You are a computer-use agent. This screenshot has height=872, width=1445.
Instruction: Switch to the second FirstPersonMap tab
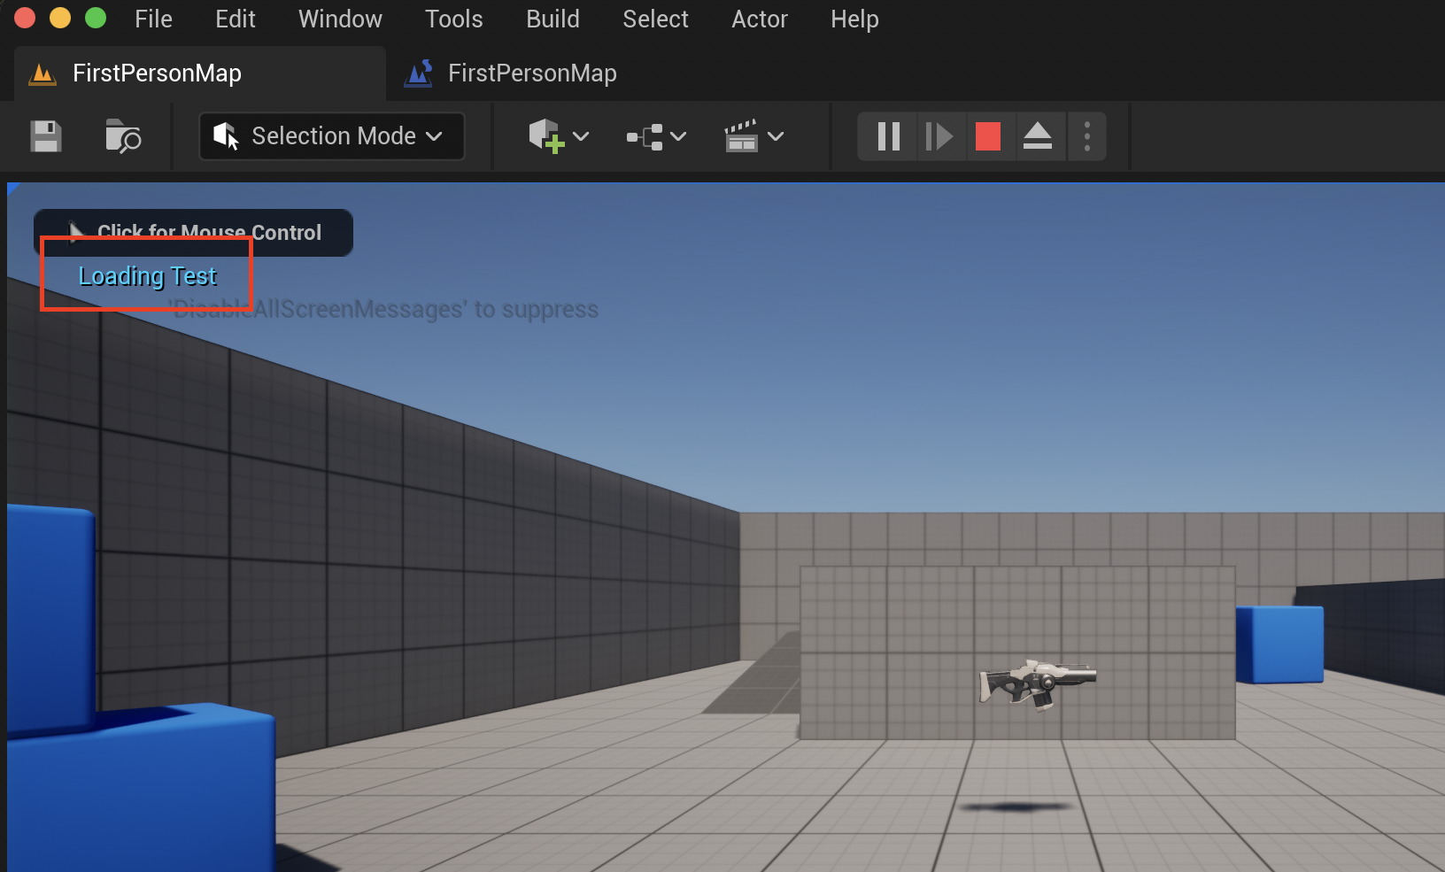point(531,73)
